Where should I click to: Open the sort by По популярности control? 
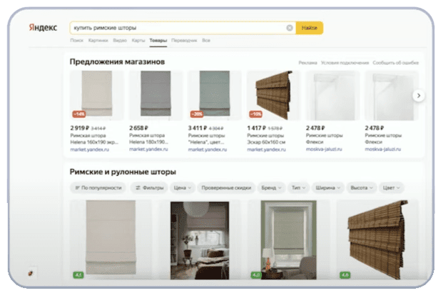98,188
